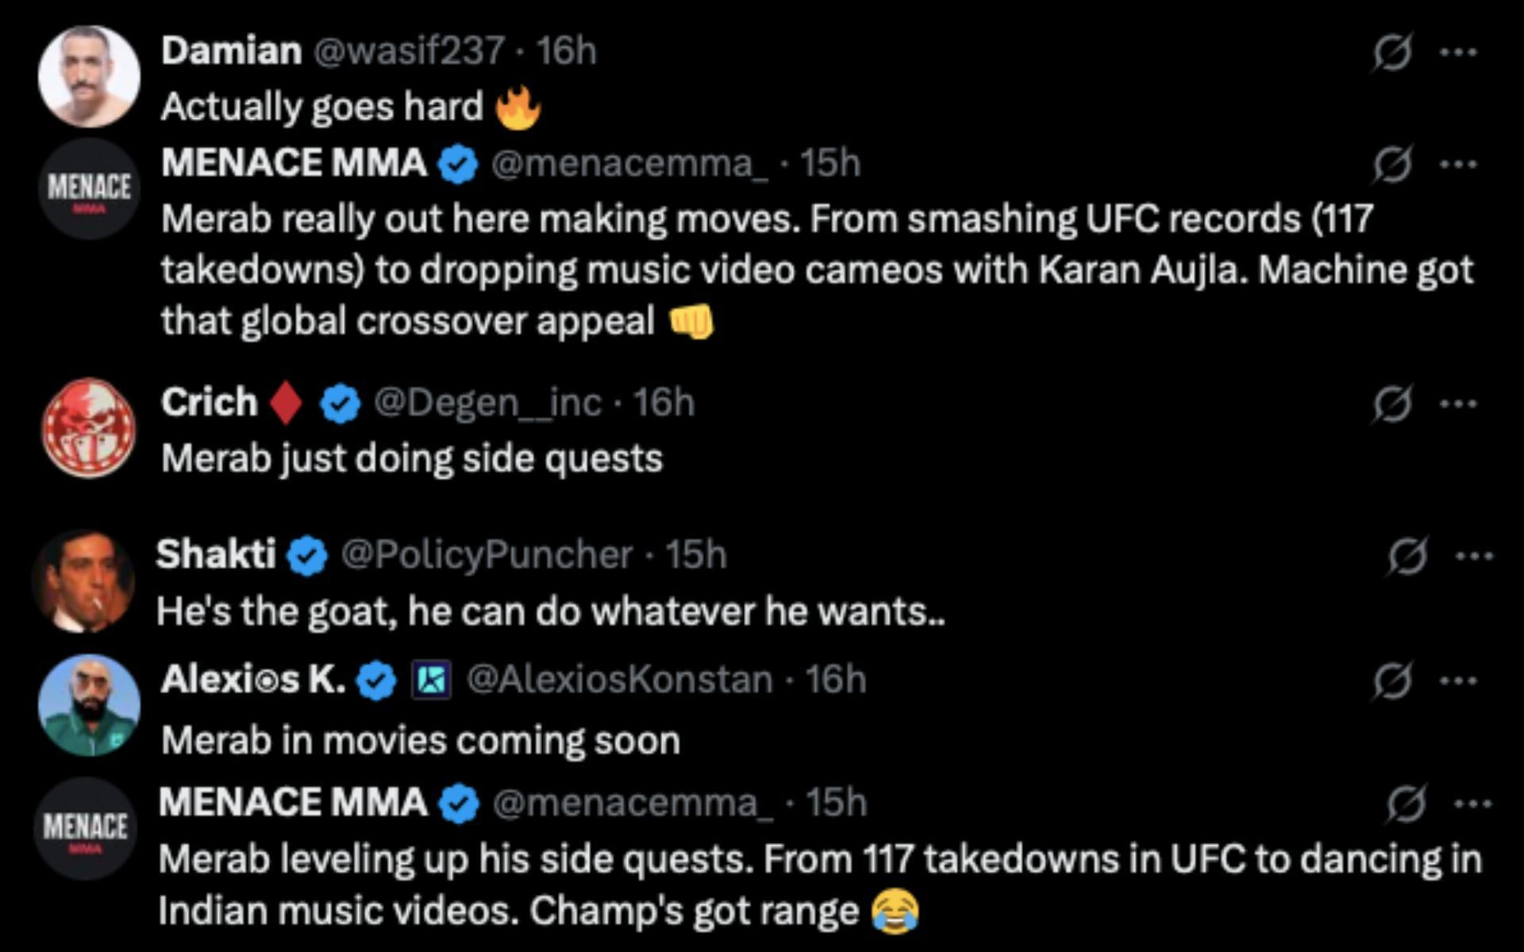Click verified badge next to Shakti
1524x952 pixels.
click(307, 555)
